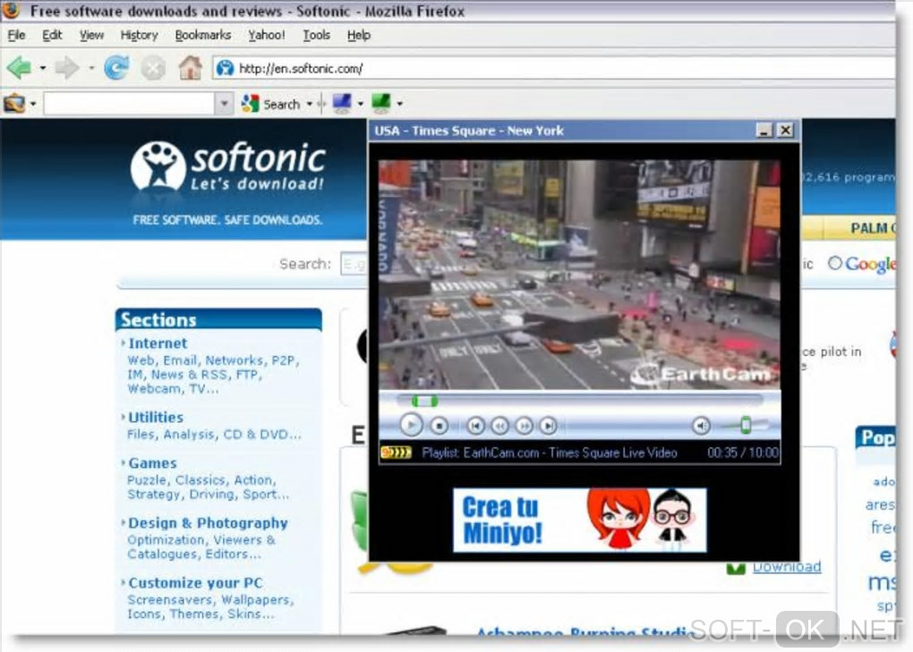Image resolution: width=913 pixels, height=652 pixels.
Task: Reload the page with the blue Refresh icon
Action: click(116, 68)
